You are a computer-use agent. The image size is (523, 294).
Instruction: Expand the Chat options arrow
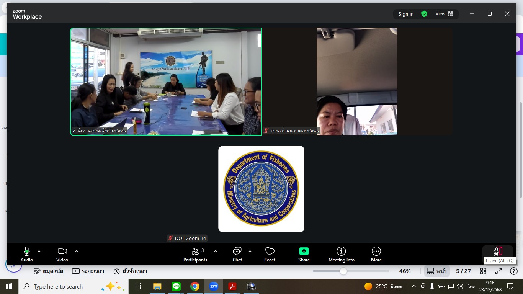click(250, 251)
